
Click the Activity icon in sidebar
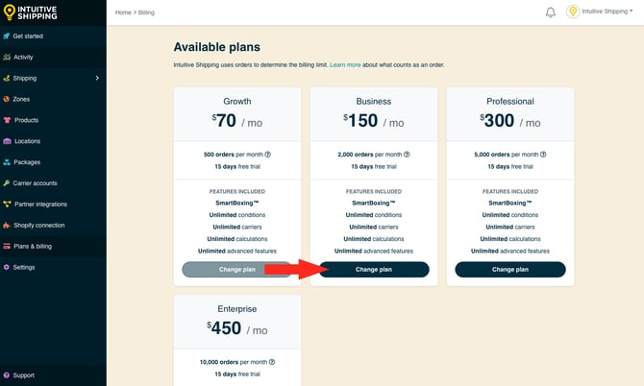pyautogui.click(x=7, y=57)
